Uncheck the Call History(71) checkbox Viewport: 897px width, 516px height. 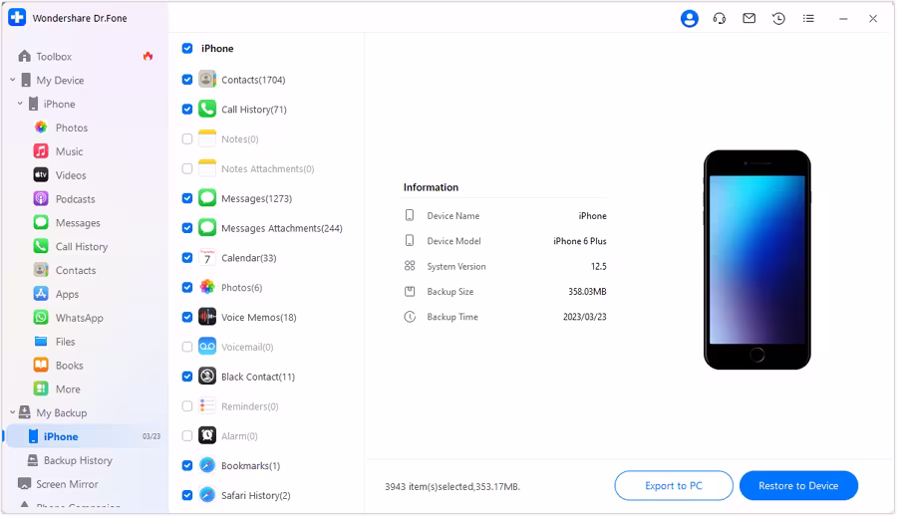click(x=187, y=110)
